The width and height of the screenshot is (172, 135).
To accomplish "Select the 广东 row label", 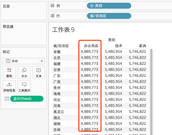I will [x=57, y=76].
